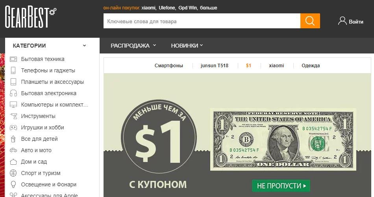Click into the Ключевые слова search field
This screenshot has height=197, width=374.
pyautogui.click(x=202, y=21)
